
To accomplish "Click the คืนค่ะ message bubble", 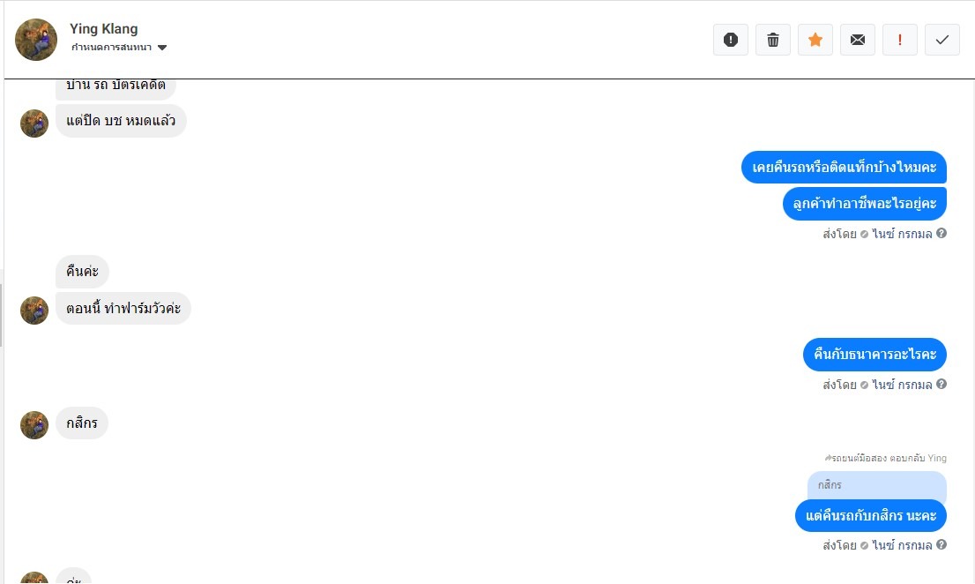I will (x=83, y=272).
